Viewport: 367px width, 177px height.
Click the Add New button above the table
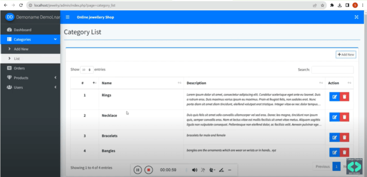346,55
